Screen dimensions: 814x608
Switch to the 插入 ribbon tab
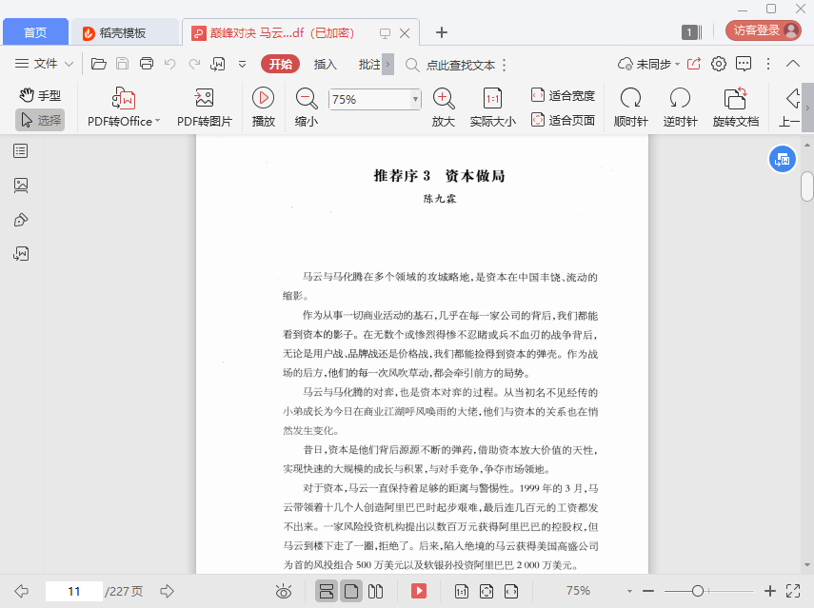click(326, 65)
